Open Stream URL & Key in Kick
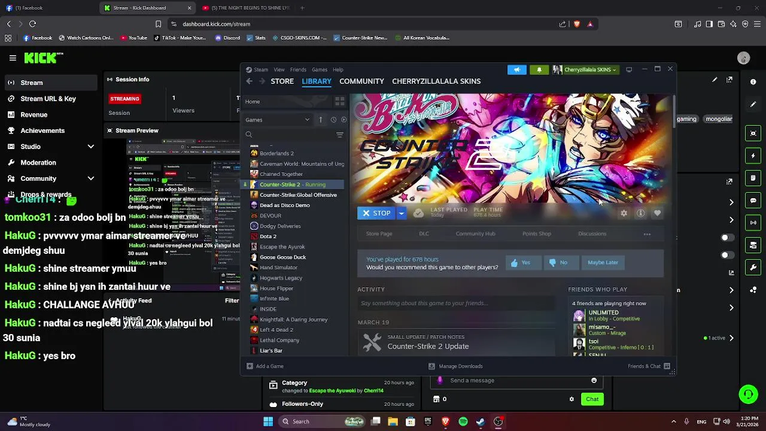This screenshot has height=431, width=766. pyautogui.click(x=48, y=99)
